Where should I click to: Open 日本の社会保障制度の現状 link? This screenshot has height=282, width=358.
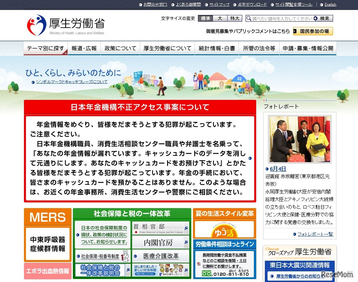[104, 235]
